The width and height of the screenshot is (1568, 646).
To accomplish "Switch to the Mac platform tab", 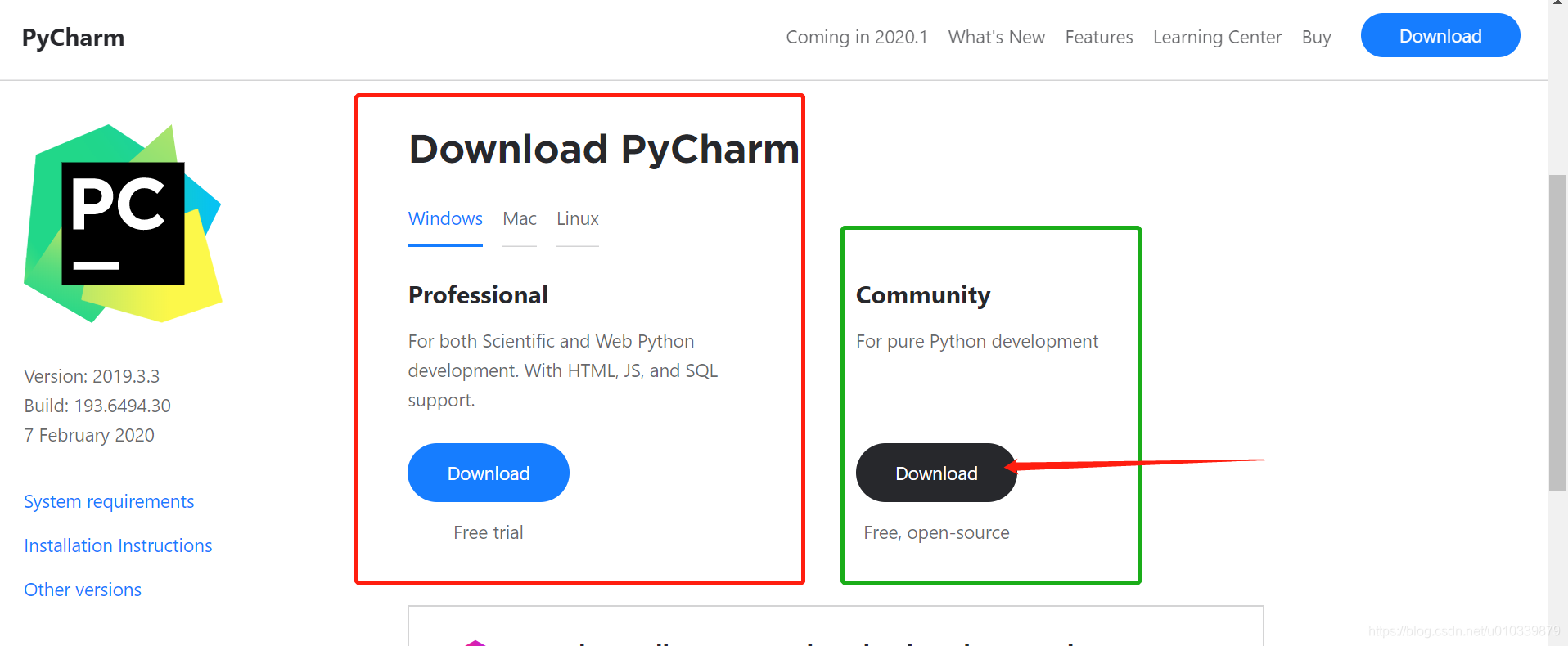I will (x=520, y=219).
